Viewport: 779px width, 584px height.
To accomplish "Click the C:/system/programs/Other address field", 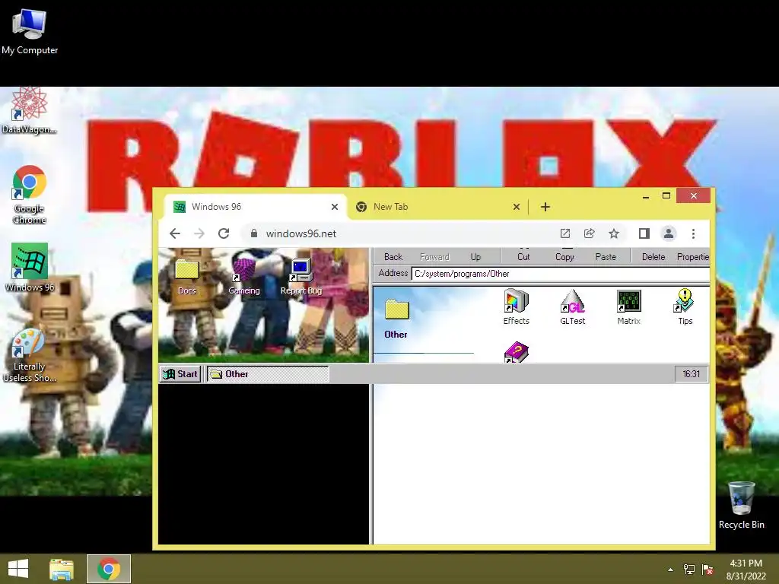I will (561, 274).
